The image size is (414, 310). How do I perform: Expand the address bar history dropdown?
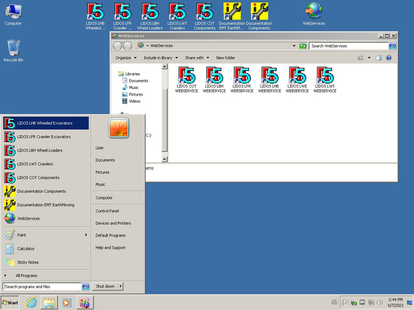pos(294,46)
